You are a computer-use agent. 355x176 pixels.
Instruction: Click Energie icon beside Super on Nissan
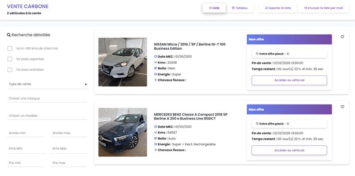156,74
